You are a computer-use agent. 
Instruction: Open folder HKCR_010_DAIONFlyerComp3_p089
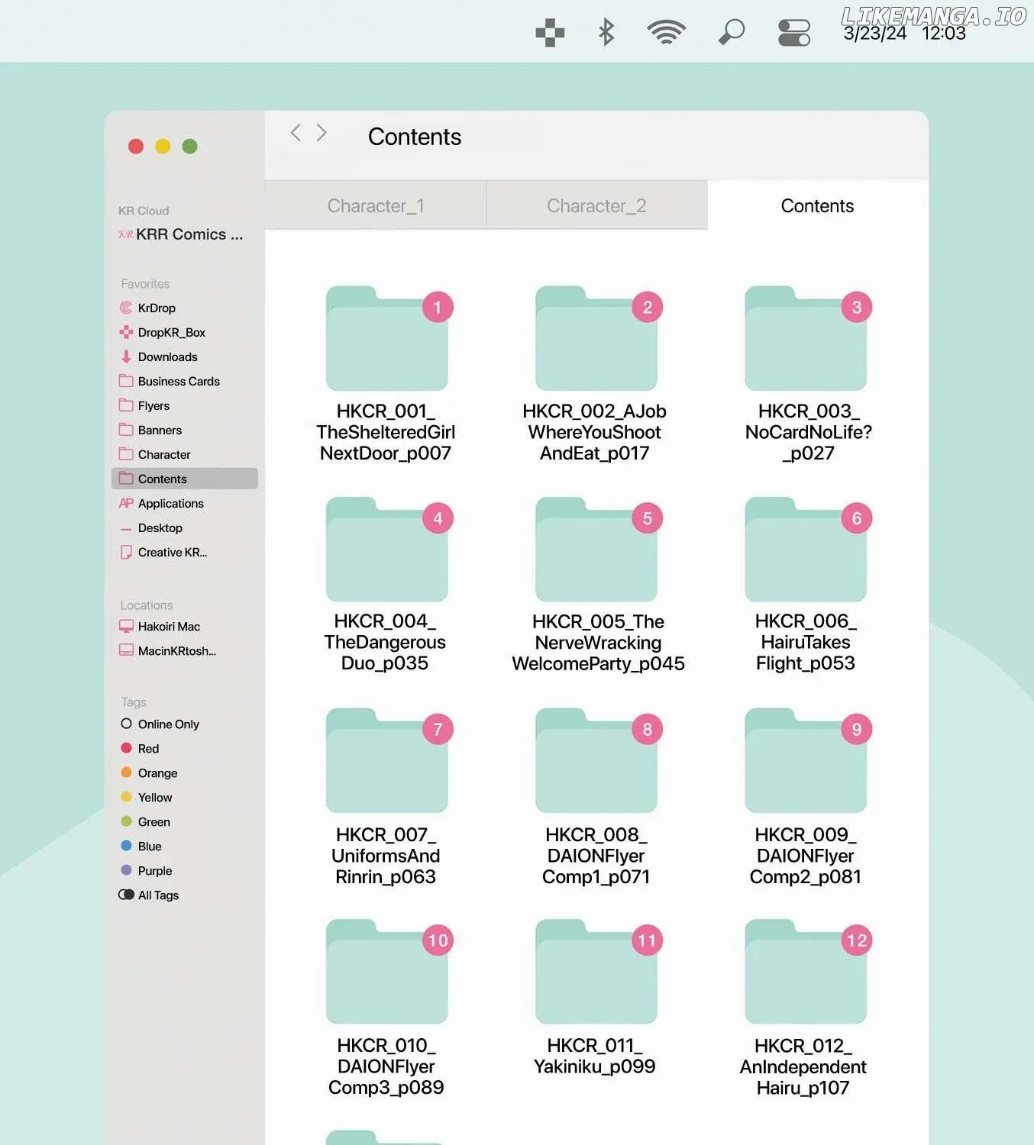[386, 972]
